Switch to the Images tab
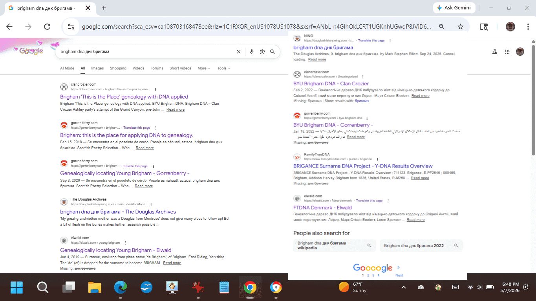536x301 pixels. [97, 68]
